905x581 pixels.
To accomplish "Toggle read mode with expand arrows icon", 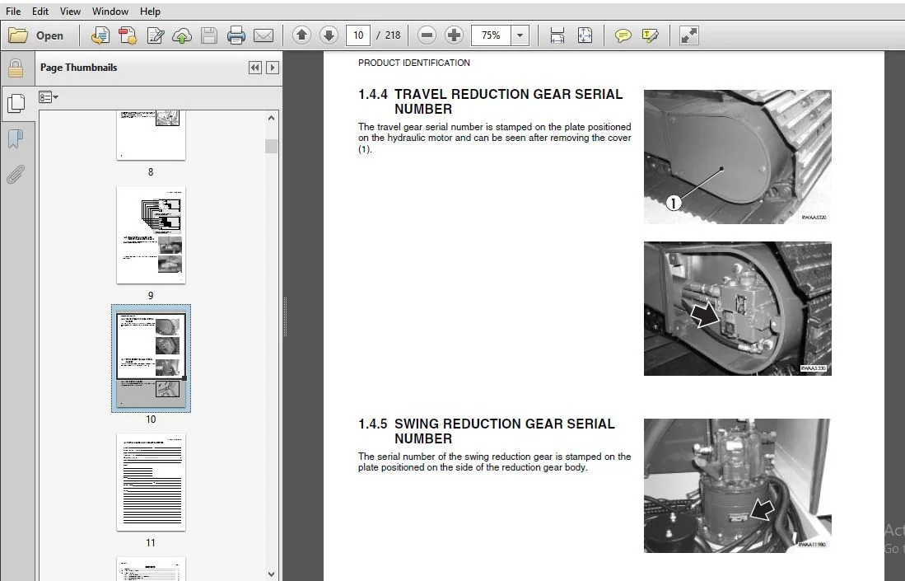I will click(x=688, y=35).
